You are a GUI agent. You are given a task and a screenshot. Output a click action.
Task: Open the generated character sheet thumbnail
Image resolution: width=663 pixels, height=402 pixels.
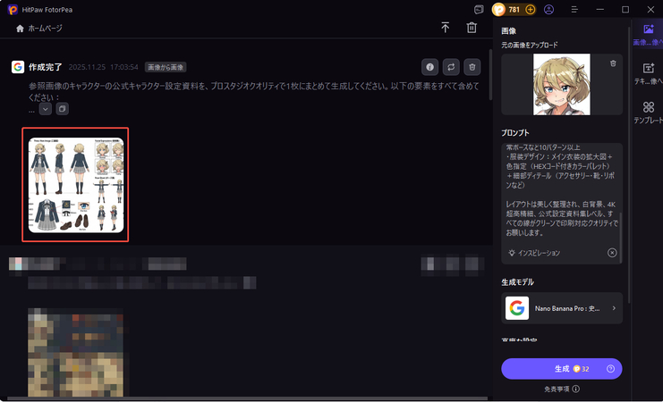tap(76, 185)
